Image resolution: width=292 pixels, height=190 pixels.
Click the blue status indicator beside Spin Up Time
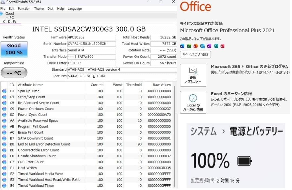(4, 91)
